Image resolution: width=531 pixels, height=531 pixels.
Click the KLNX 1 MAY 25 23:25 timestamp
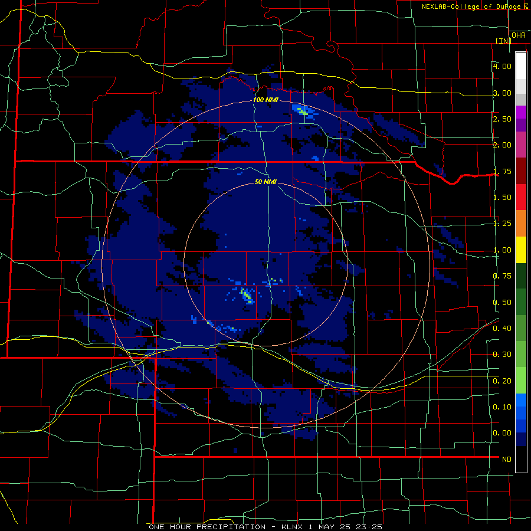(x=332, y=527)
